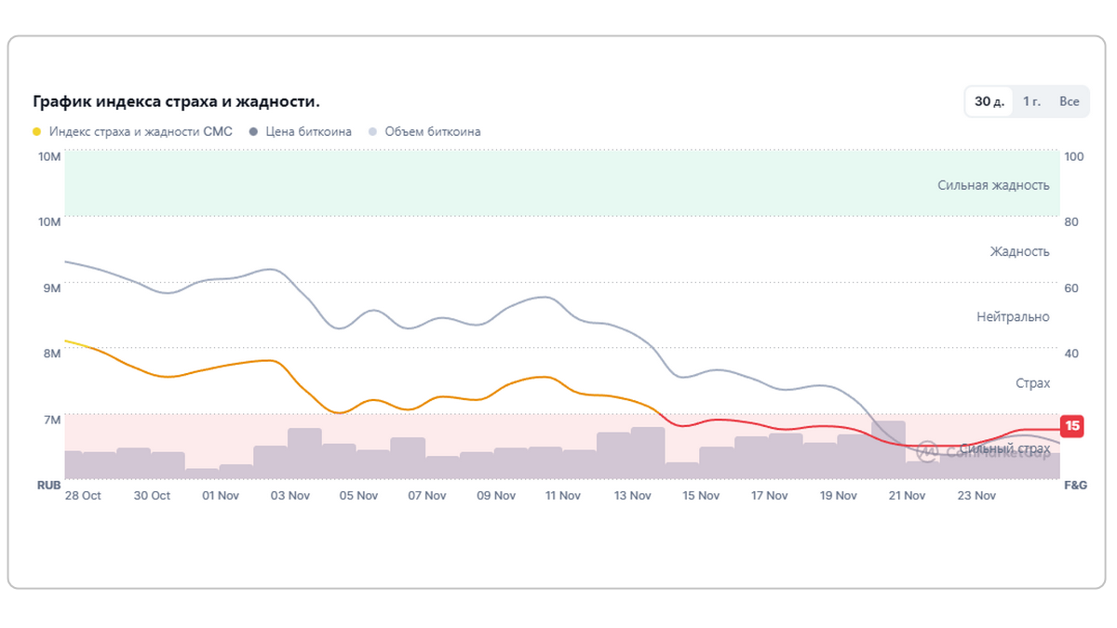Screen dimensions: 1117x628
Task: Show all-time data with Все tab
Action: click(1069, 101)
